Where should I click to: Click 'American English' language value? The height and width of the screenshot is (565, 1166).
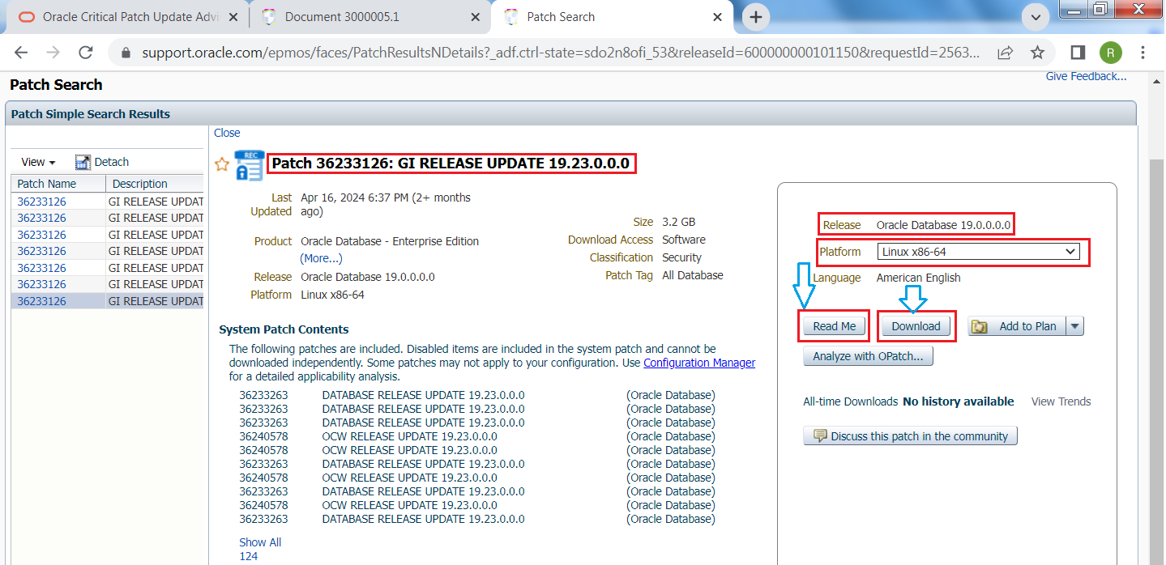click(x=918, y=278)
